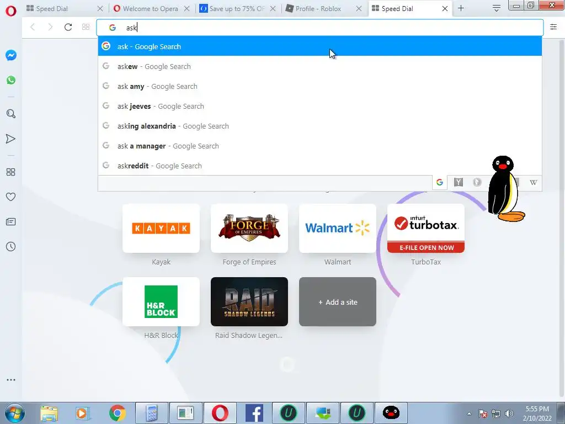The width and height of the screenshot is (565, 424).
Task: Close the Welcome to Opera tab
Action: (x=186, y=9)
